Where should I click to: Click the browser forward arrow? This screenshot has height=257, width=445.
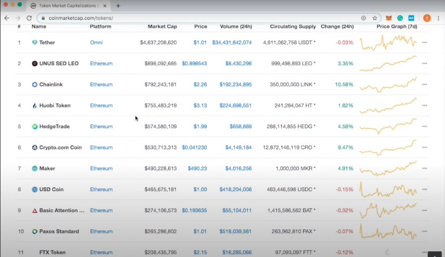[x=18, y=18]
